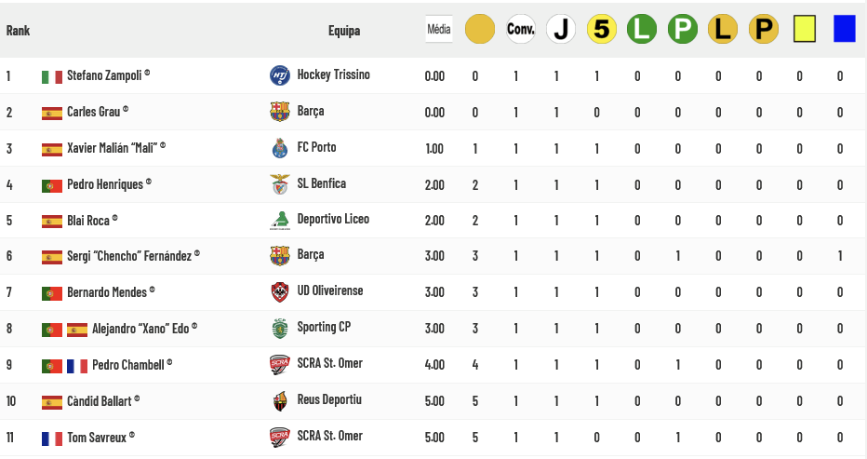Click the Equipa column header
867x459 pixels.
click(x=344, y=31)
